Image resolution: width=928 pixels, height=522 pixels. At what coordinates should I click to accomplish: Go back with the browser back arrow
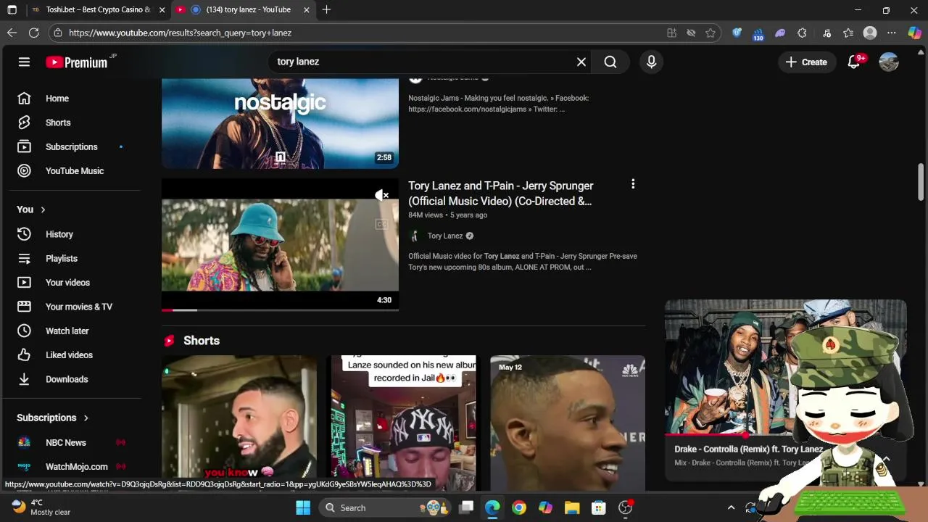[12, 33]
